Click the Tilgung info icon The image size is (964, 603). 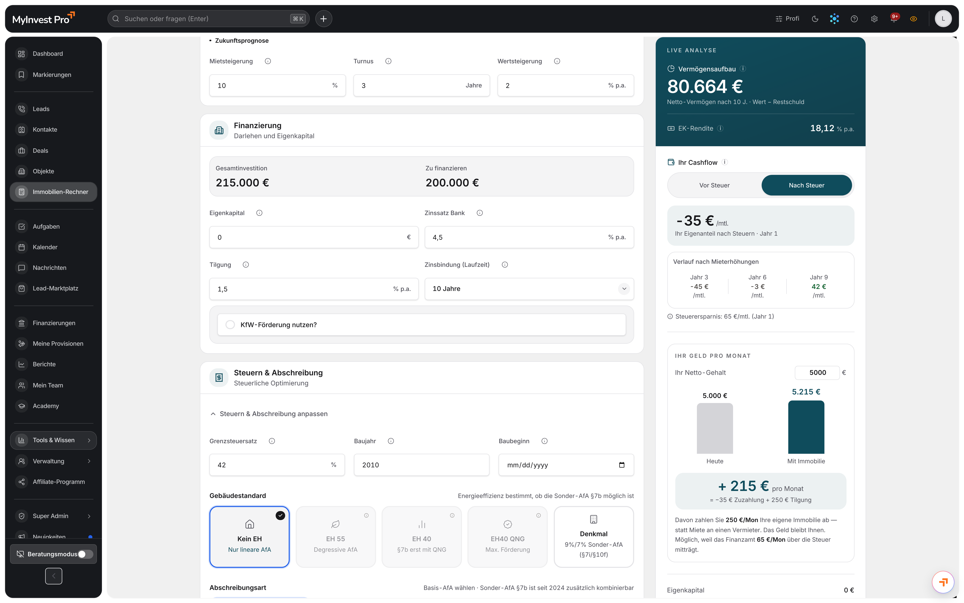click(246, 265)
